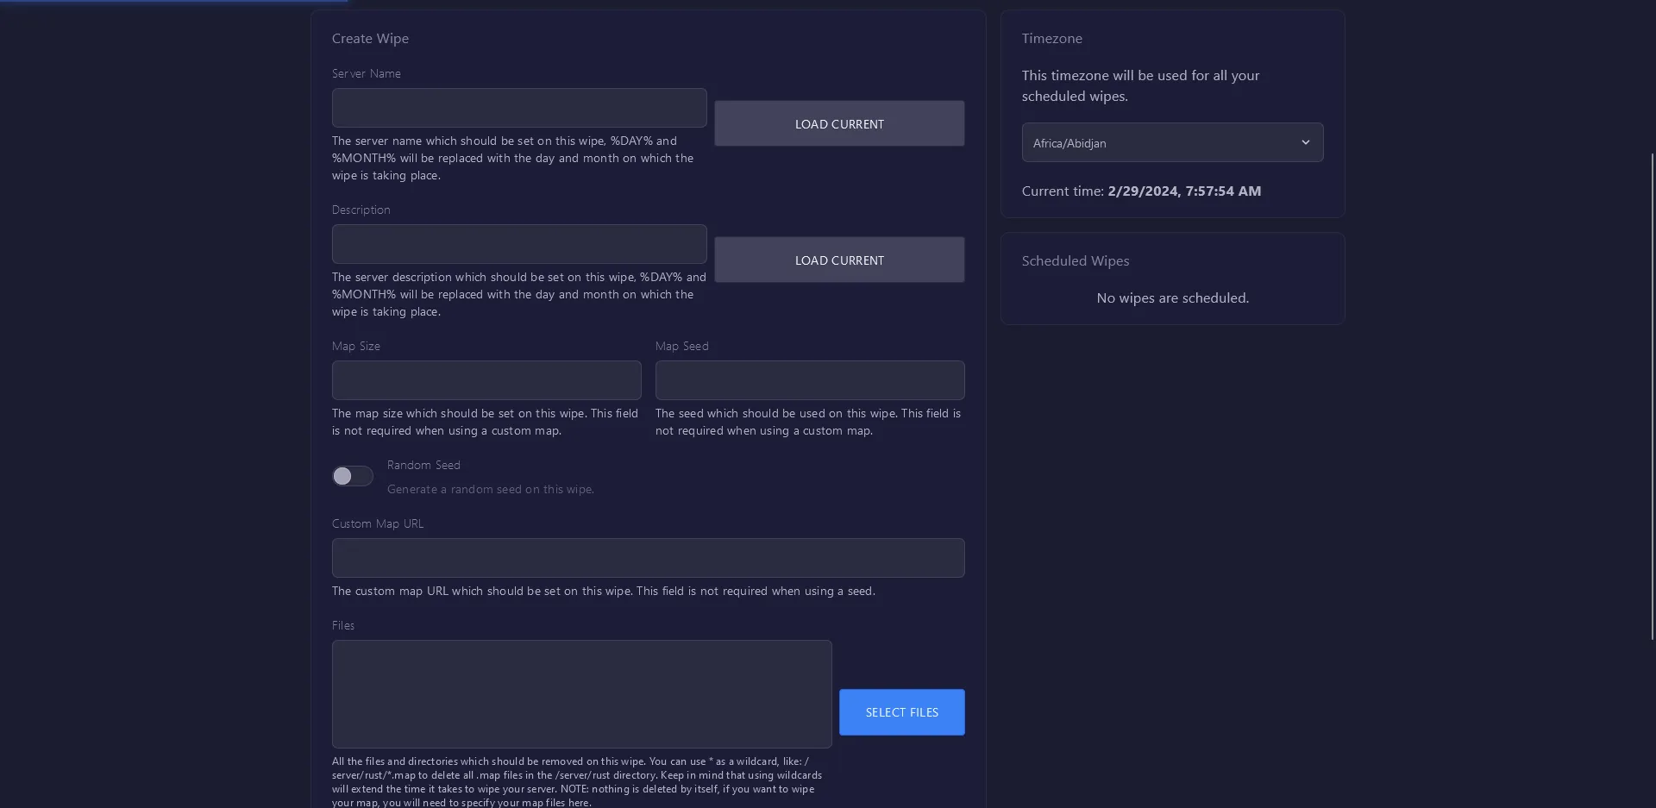
Task: Click the Map Seed field
Action: pyautogui.click(x=809, y=380)
